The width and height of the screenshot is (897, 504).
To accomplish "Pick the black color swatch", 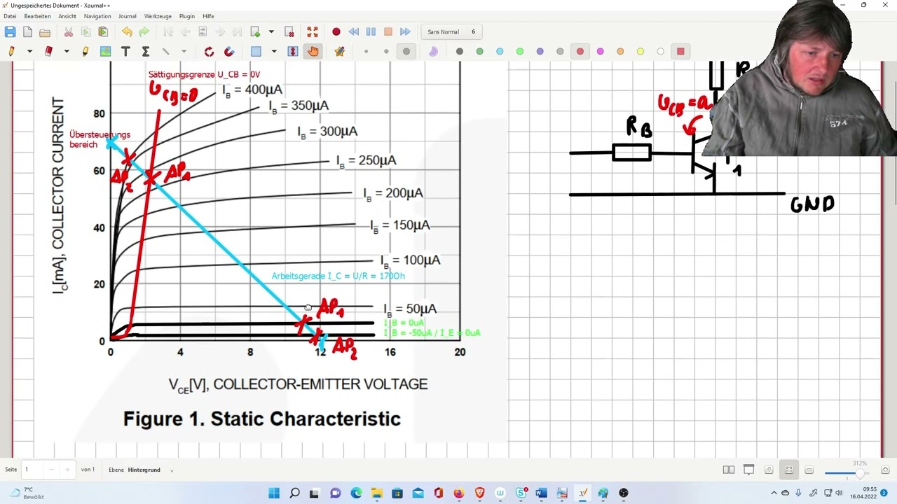I will (x=460, y=51).
